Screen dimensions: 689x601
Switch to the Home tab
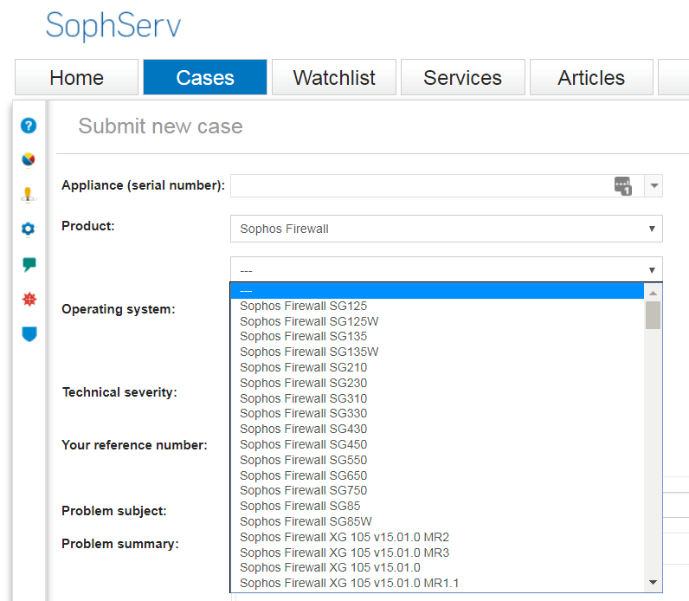tap(76, 77)
